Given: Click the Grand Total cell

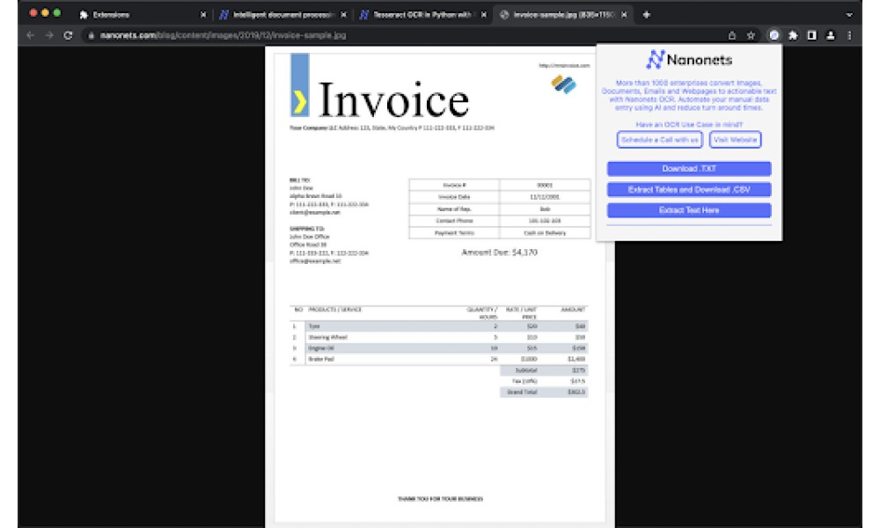Looking at the screenshot, I should [522, 392].
